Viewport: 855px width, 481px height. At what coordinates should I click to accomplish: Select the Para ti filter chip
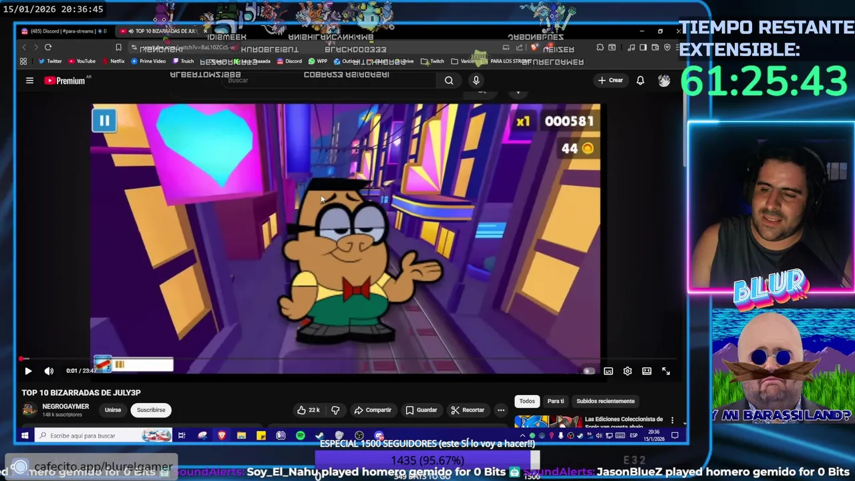[556, 401]
